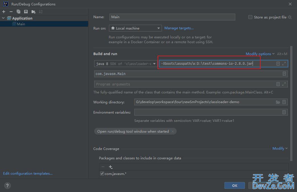The height and width of the screenshot is (192, 297).
Task: Close the Run/Debug Configurations dialog
Action: click(x=290, y=4)
